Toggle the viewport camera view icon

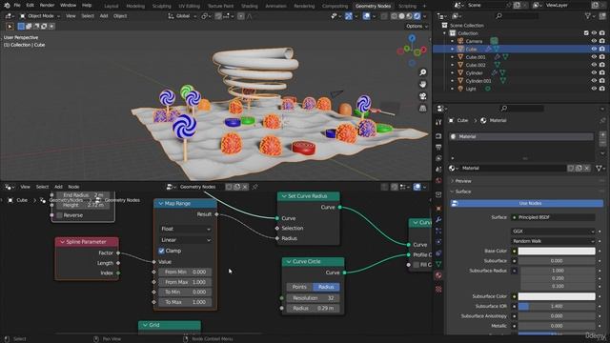pos(422,96)
